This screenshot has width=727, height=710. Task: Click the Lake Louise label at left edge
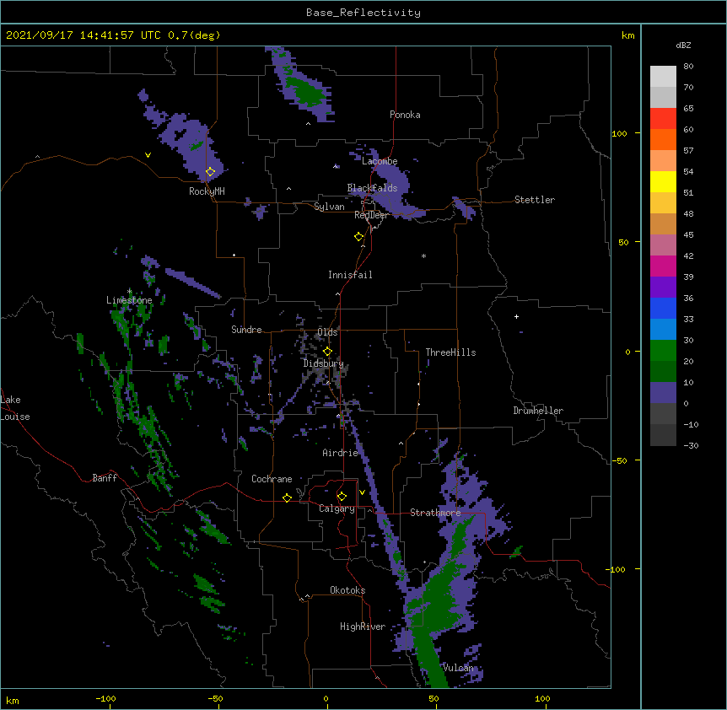tap(15, 408)
